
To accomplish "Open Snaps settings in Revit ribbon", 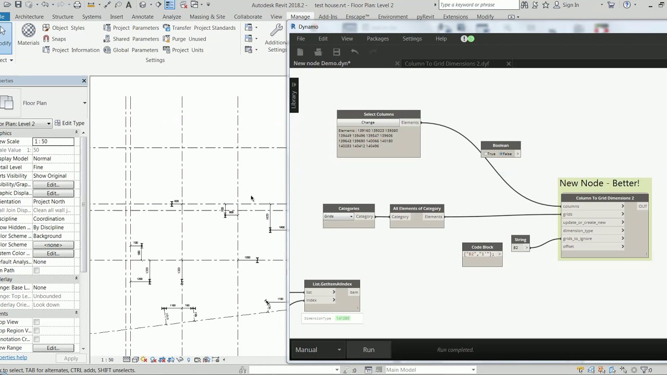I will coord(54,39).
